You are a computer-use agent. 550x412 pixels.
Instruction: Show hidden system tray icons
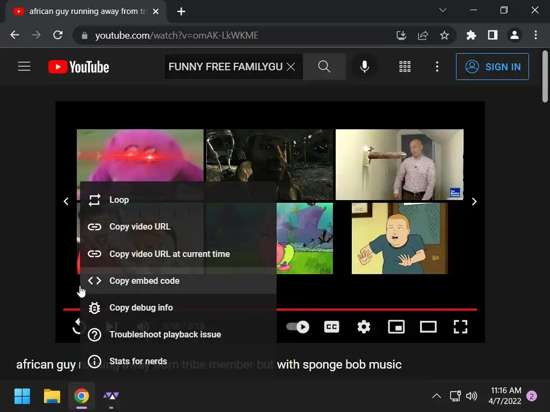coord(436,396)
